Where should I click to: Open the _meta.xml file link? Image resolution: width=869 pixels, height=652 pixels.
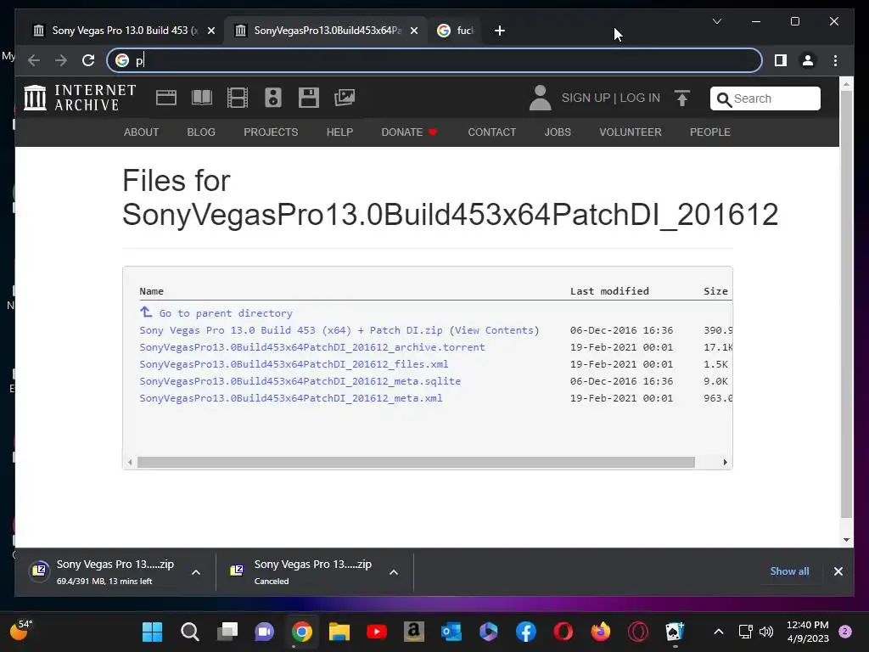pyautogui.click(x=291, y=398)
